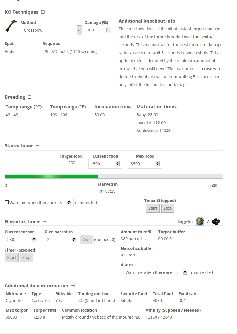The width and height of the screenshot is (237, 334).
Task: Stop the narcotics timer
Action: tap(26, 258)
